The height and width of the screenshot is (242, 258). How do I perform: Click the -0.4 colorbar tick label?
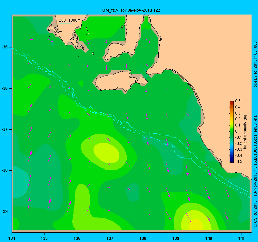click(238, 156)
